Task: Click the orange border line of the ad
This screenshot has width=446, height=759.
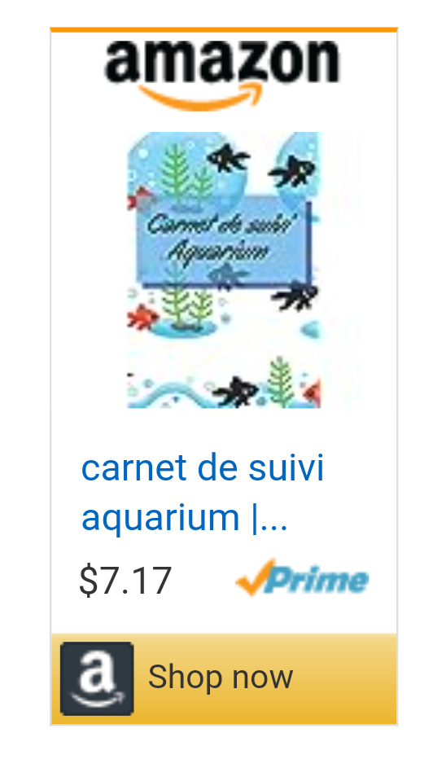Action: coord(224,29)
